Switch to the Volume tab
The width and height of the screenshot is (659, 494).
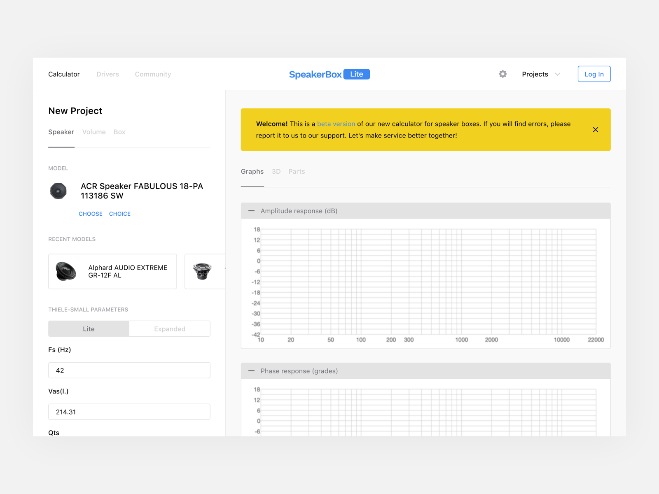[x=94, y=132]
